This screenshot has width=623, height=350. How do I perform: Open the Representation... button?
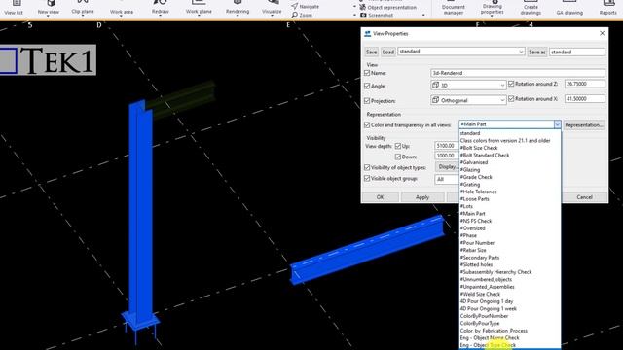click(x=584, y=125)
